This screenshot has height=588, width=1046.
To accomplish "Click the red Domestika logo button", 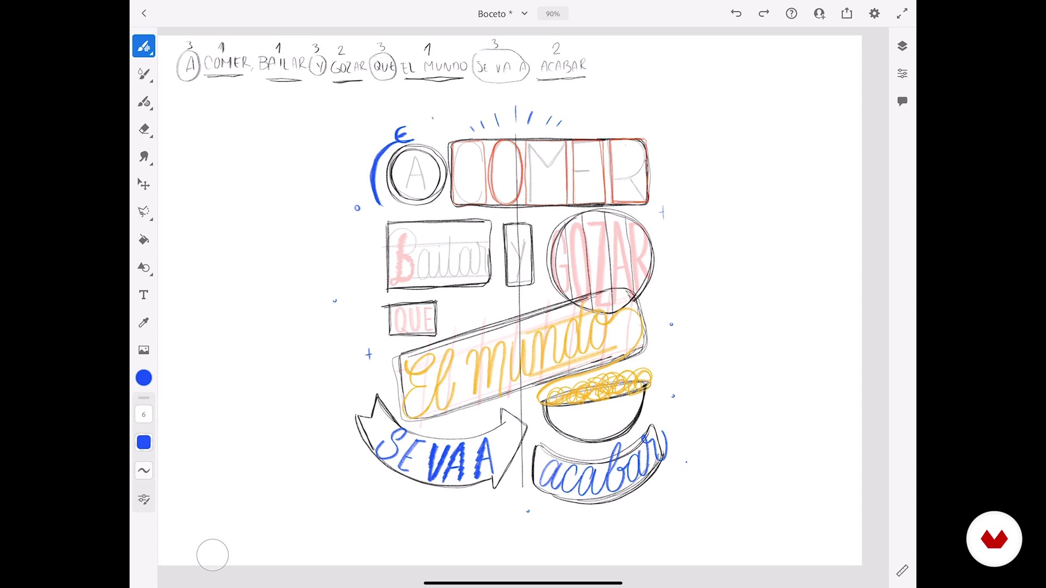I will pos(994,539).
